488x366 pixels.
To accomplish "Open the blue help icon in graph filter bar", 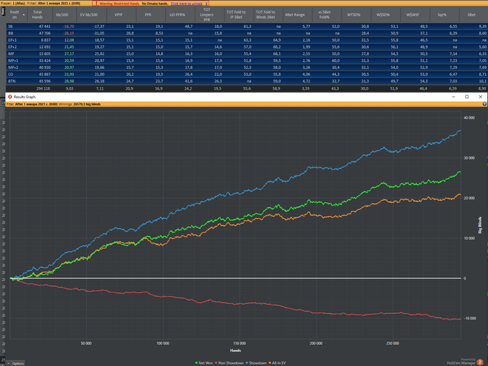I will click(485, 105).
